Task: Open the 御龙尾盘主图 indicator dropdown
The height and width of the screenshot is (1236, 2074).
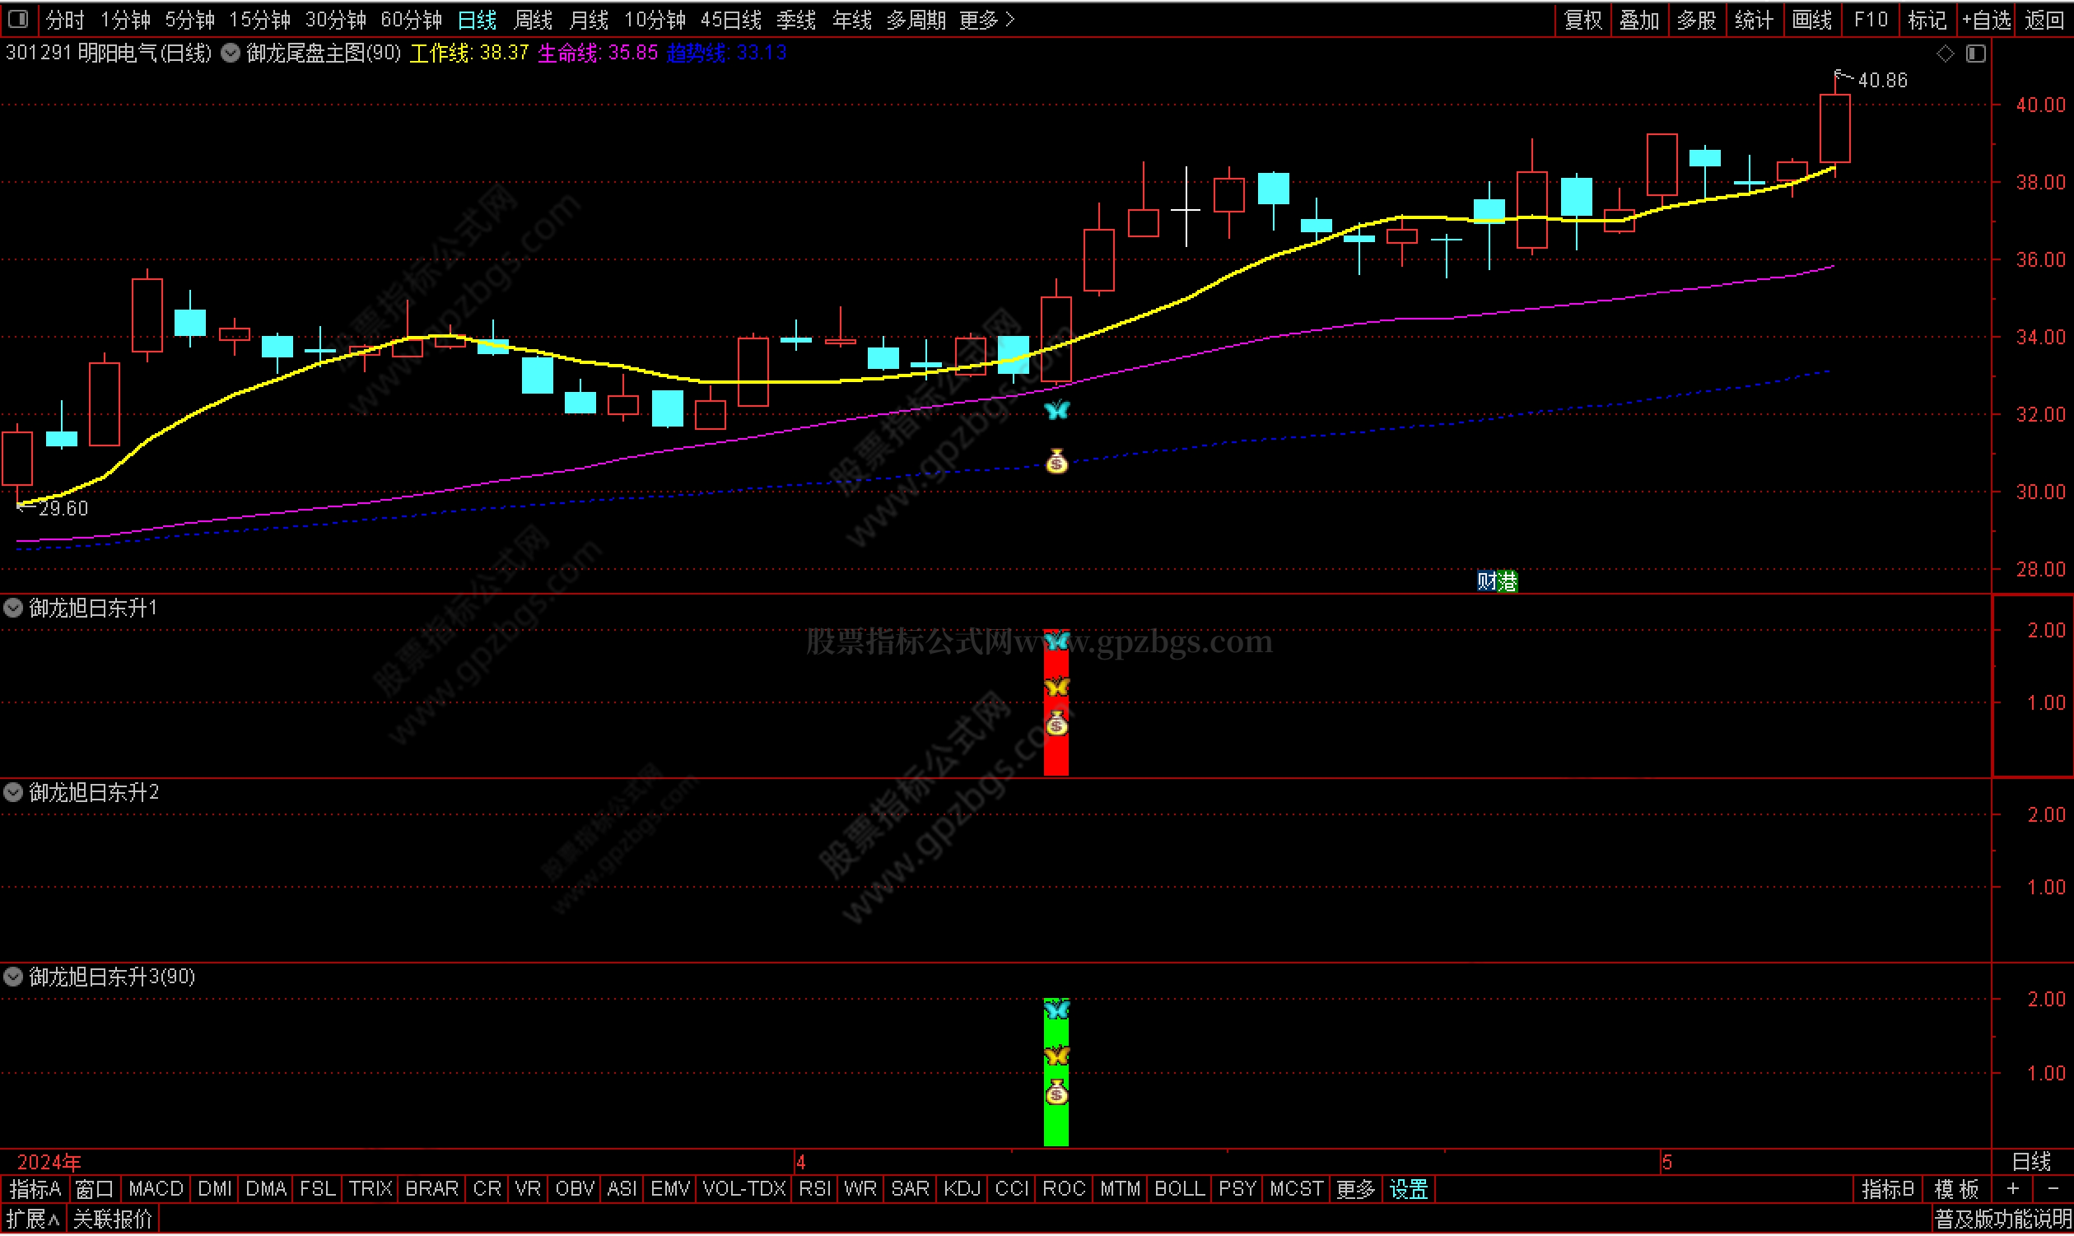Action: click(231, 54)
